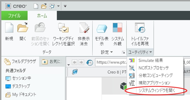
Task: Open browser history clock icon
Action: [89, 63]
